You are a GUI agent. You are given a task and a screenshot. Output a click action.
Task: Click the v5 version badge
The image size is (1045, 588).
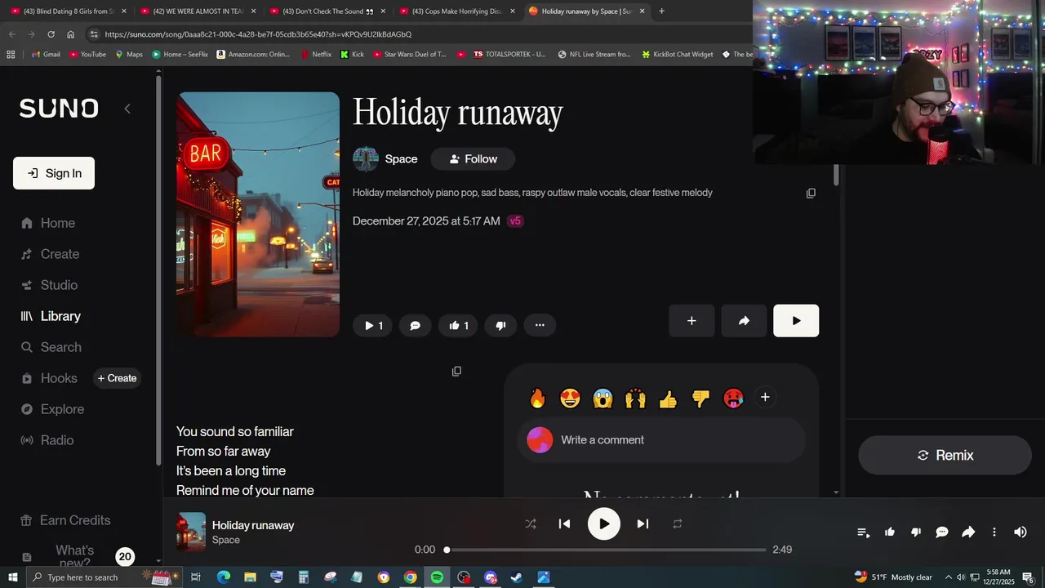pos(515,221)
